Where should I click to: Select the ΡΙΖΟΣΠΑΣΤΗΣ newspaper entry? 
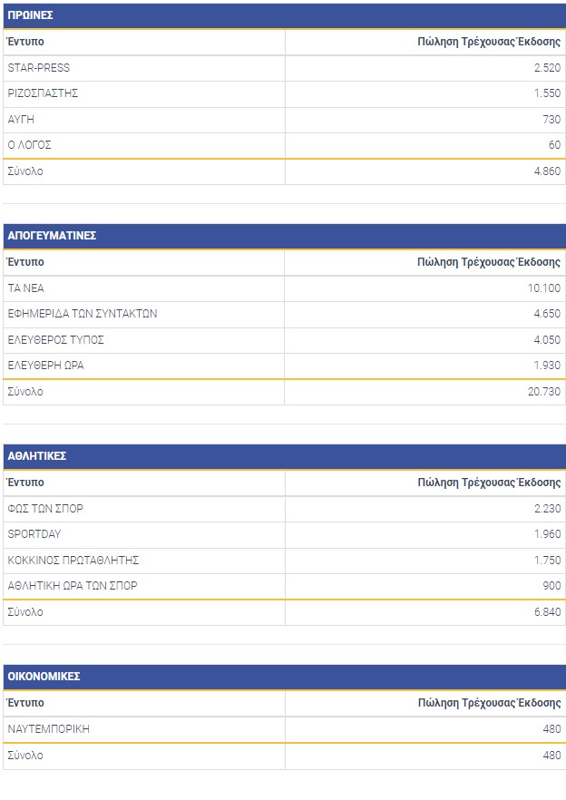click(x=43, y=93)
